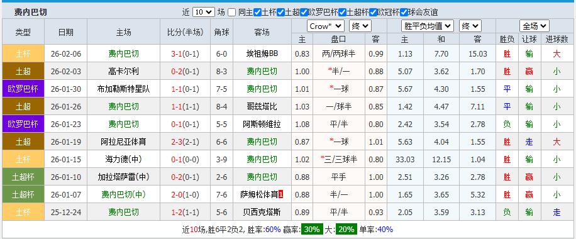Image resolution: width=576 pixels, height=239 pixels.
Task: Open the 布加勒斯特星队 team link
Action: pyautogui.click(x=123, y=89)
